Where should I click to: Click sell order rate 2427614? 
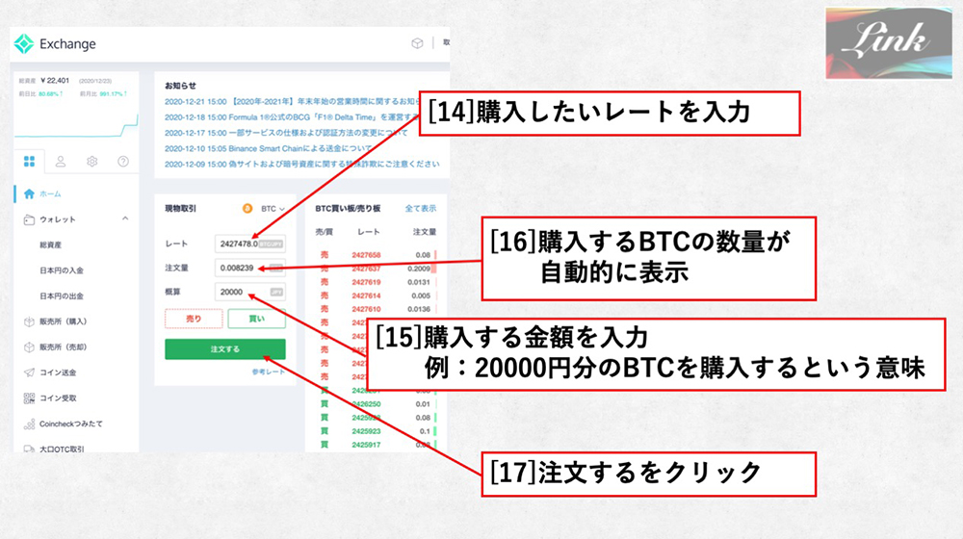point(366,295)
